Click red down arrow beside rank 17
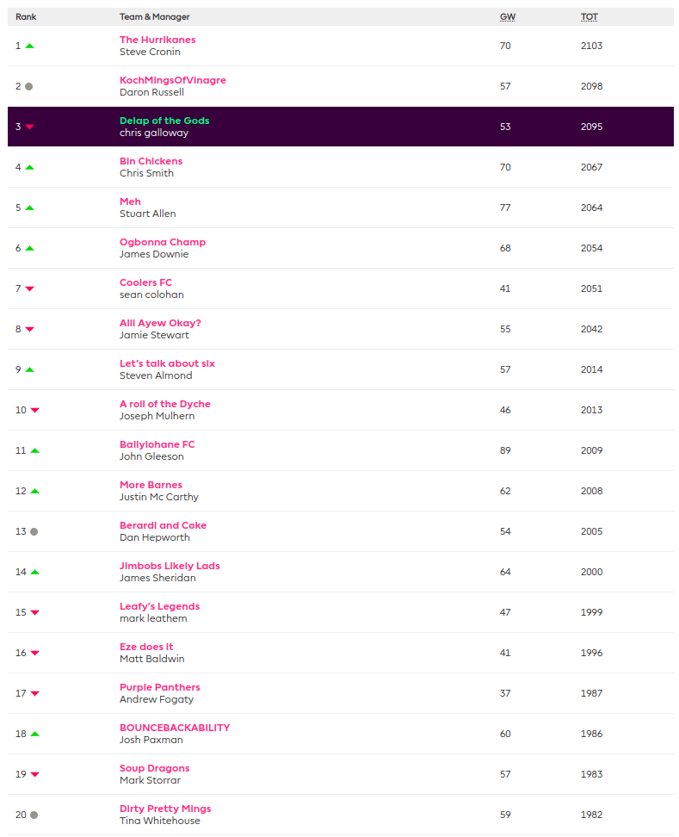This screenshot has width=679, height=837. pyautogui.click(x=34, y=693)
